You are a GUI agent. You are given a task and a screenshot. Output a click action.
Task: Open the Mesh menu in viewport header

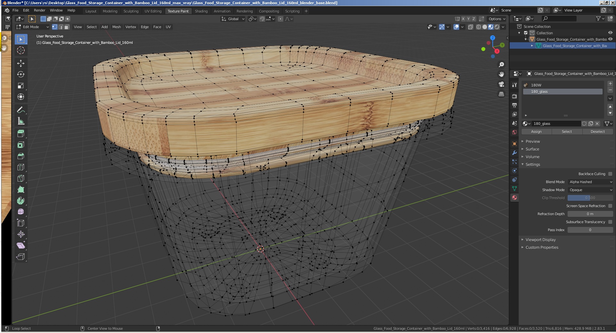click(117, 27)
